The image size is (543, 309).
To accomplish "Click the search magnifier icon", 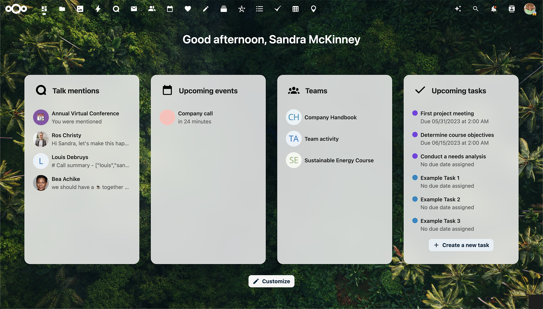I will 475,8.
